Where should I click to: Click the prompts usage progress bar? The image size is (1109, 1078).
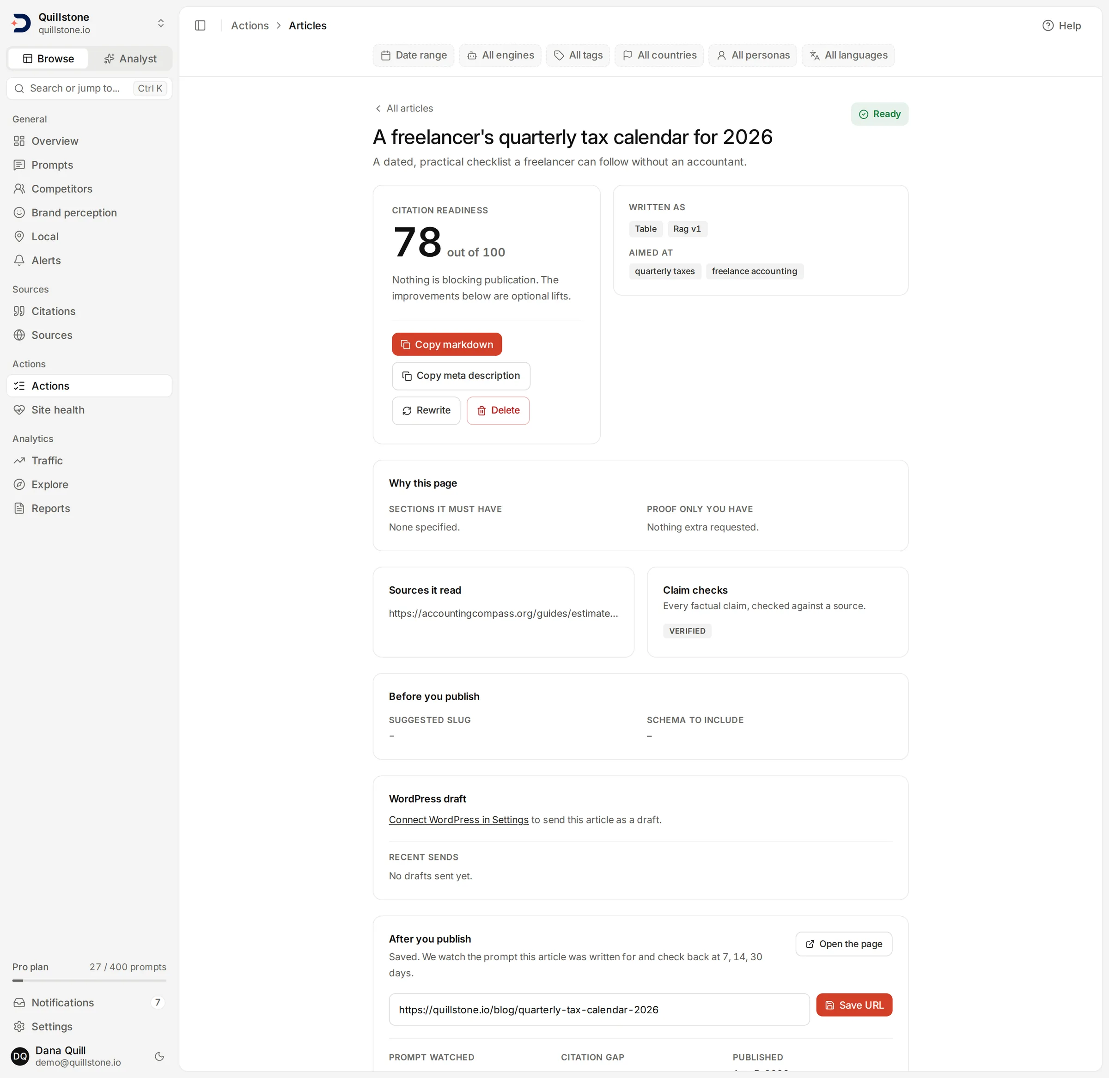pos(90,981)
